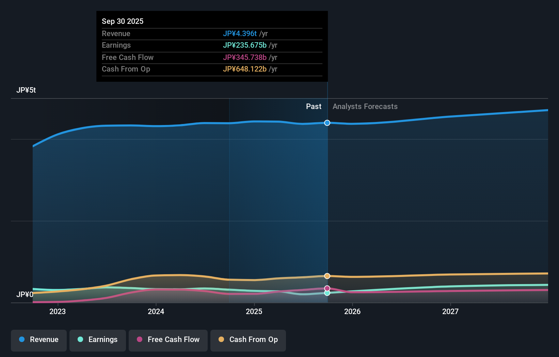Click the pink Free Cash Flow legend dot
The width and height of the screenshot is (559, 357).
click(x=140, y=340)
